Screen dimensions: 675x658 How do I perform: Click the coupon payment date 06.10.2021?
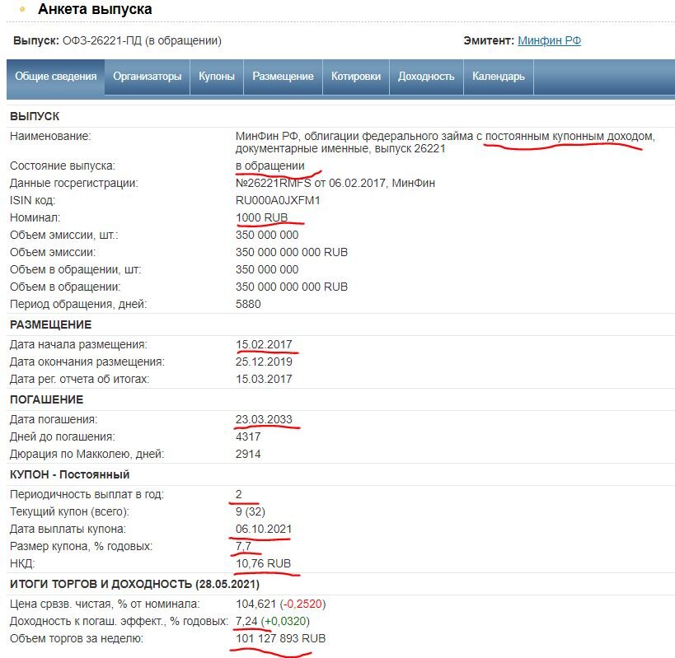(x=263, y=530)
